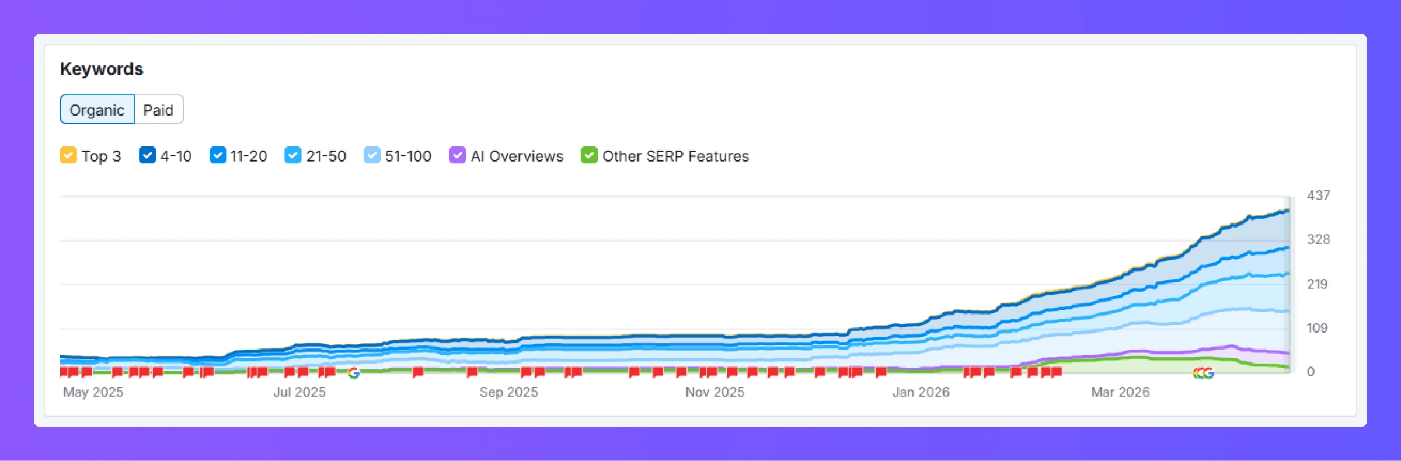The width and height of the screenshot is (1401, 461).
Task: Click the "May 2025" axis label
Action: point(93,392)
